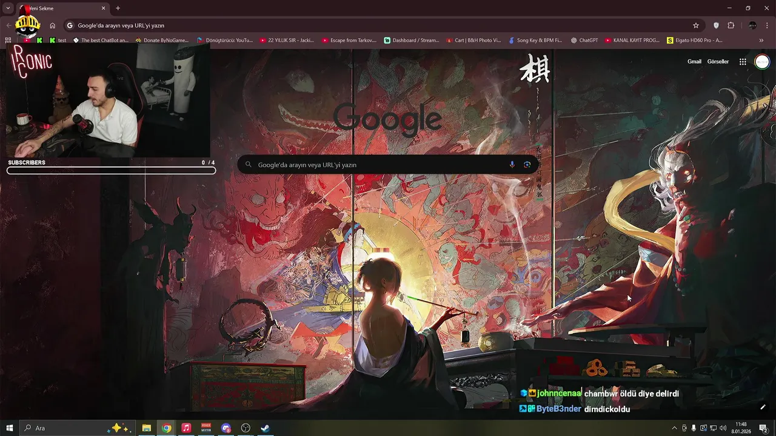
Task: Click the Gmail link
Action: point(694,62)
